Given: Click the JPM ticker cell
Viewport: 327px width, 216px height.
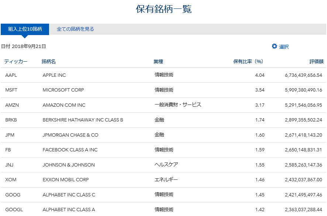Looking at the screenshot, I should [10, 135].
